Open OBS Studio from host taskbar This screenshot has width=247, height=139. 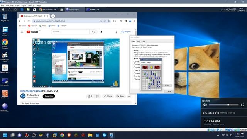(x=34, y=135)
